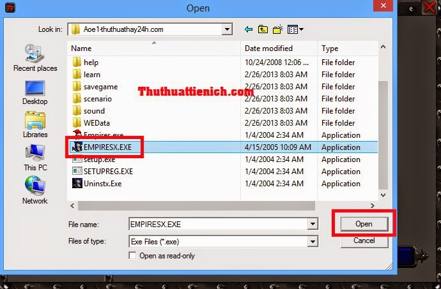
Task: Expand the Files of type dropdown
Action: (313, 241)
